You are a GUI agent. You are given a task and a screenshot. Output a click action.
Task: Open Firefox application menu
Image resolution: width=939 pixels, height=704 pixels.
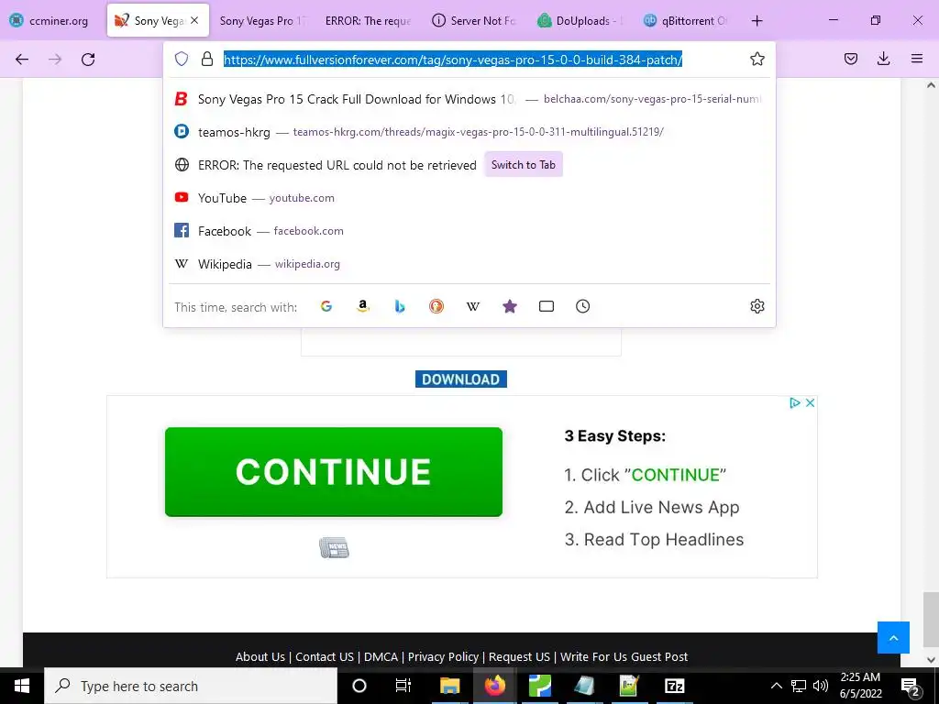click(x=917, y=59)
